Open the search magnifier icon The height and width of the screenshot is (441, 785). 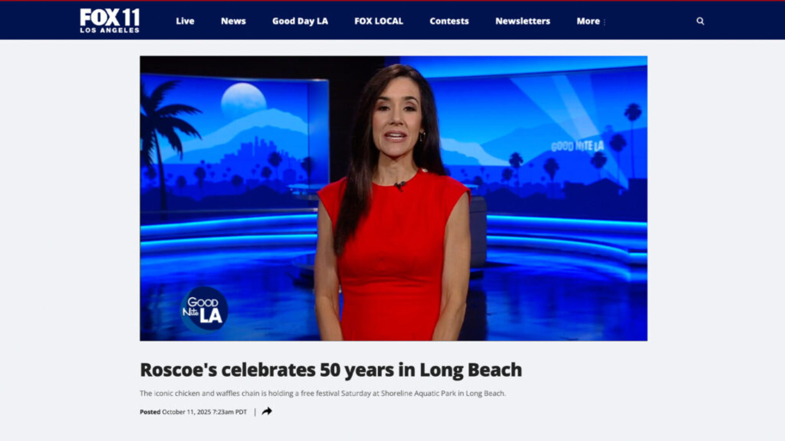click(x=700, y=21)
